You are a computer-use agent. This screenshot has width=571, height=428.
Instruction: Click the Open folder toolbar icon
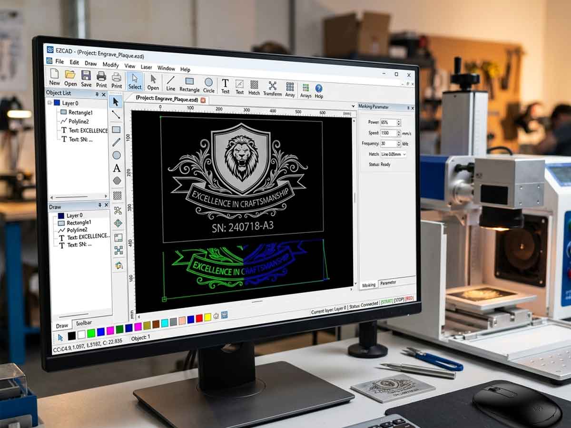click(x=70, y=78)
